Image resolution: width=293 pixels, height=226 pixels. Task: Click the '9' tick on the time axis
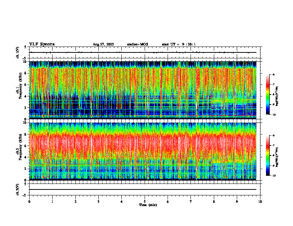click(x=237, y=202)
